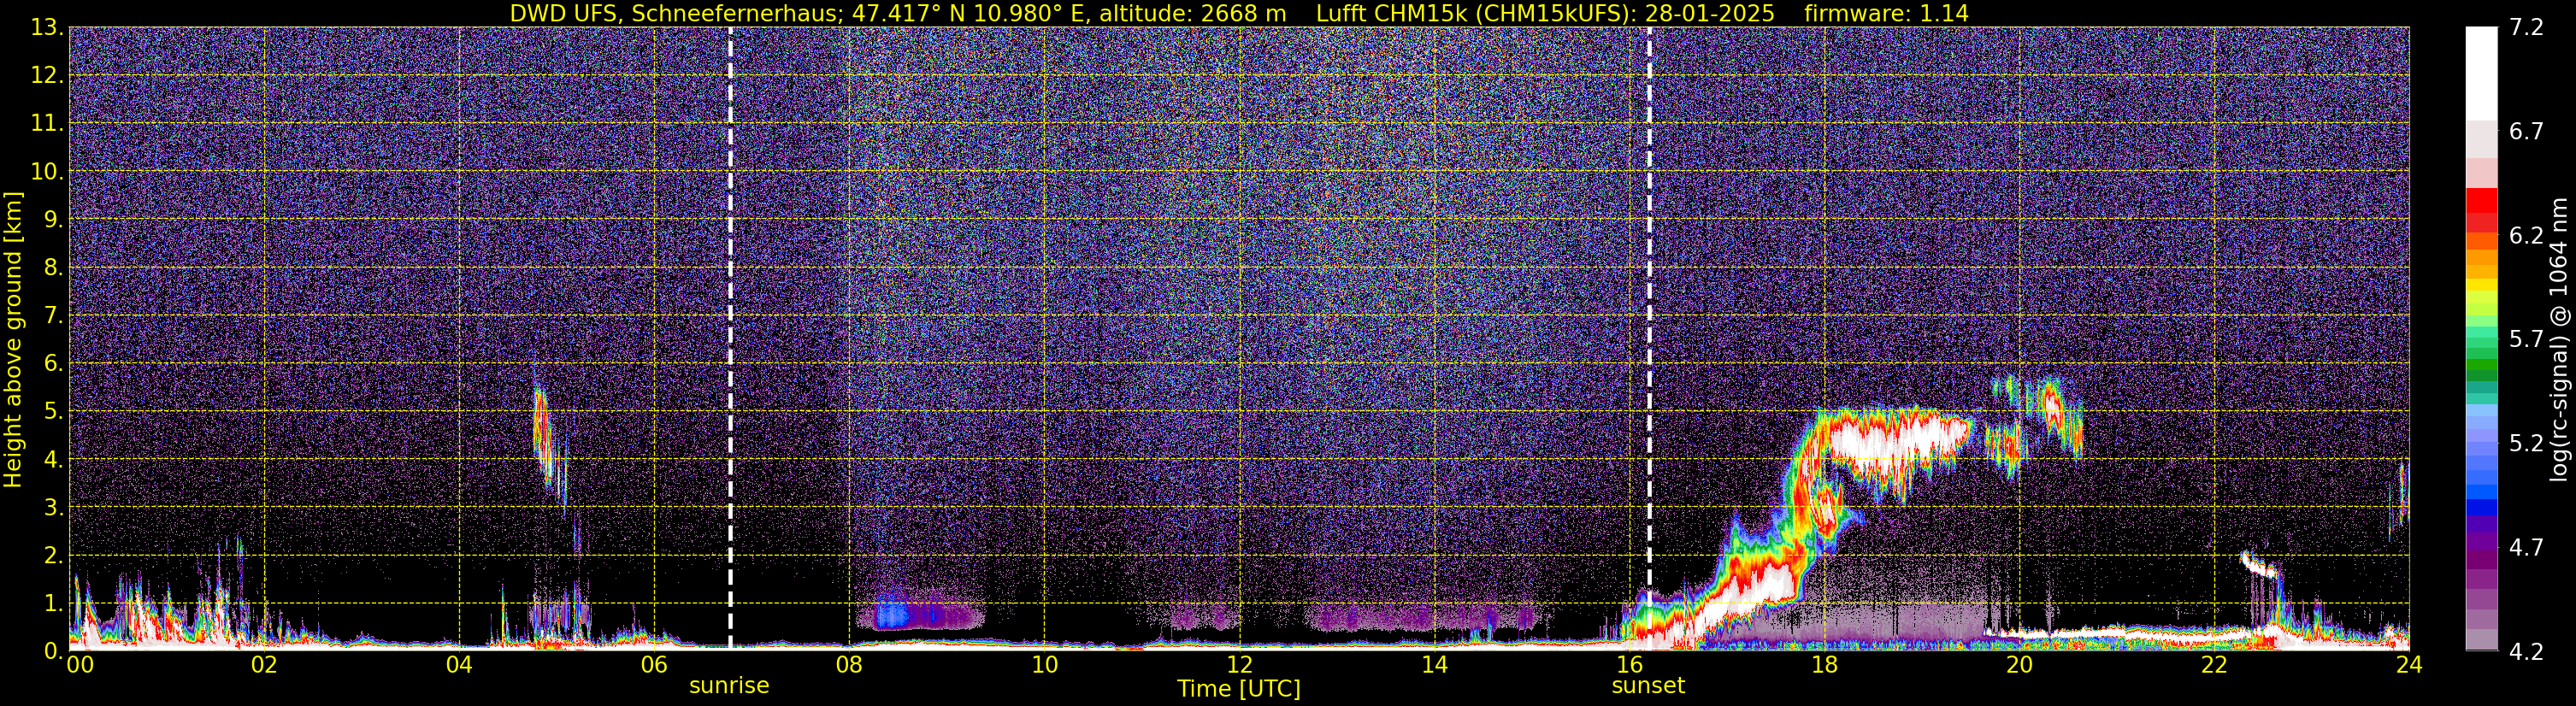
Task: Click the '4.2' colorbar value label
Action: (2526, 652)
